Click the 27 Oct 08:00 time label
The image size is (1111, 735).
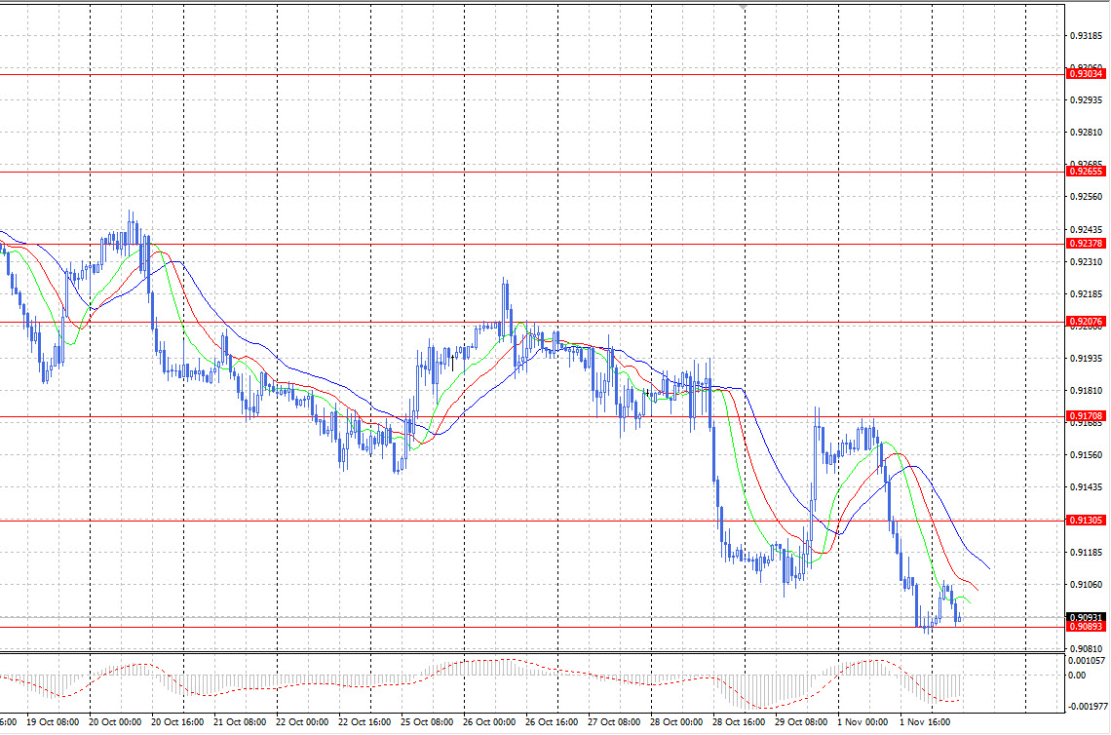coord(614,722)
